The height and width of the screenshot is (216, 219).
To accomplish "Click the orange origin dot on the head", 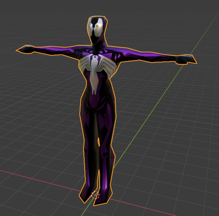I will point(97,26).
